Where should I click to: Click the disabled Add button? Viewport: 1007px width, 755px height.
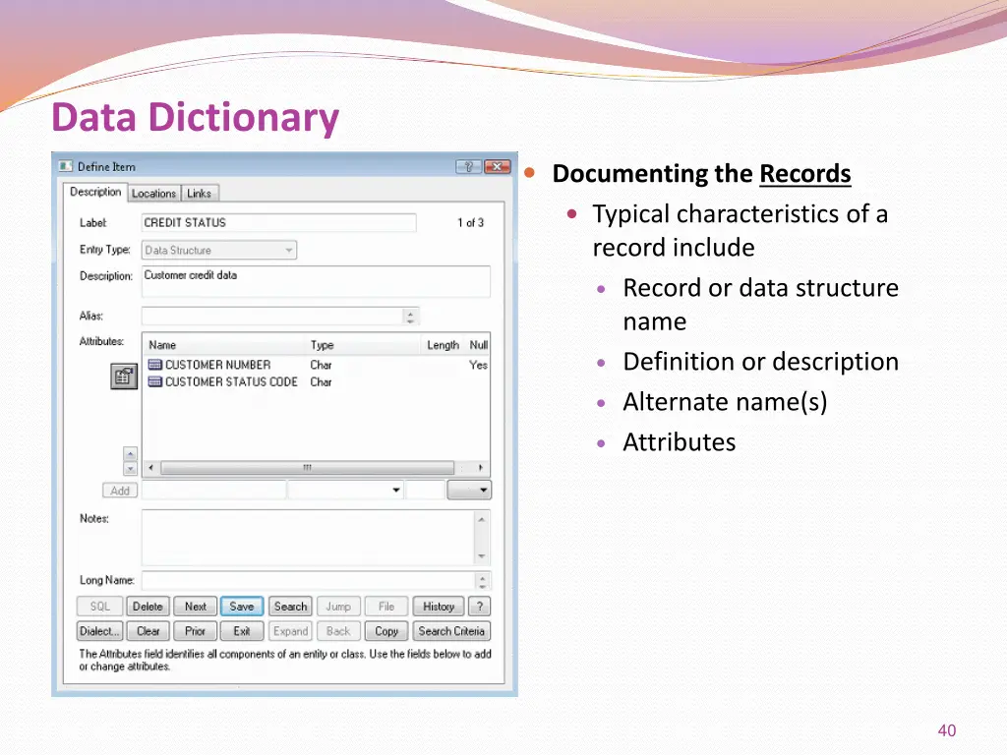click(x=120, y=491)
